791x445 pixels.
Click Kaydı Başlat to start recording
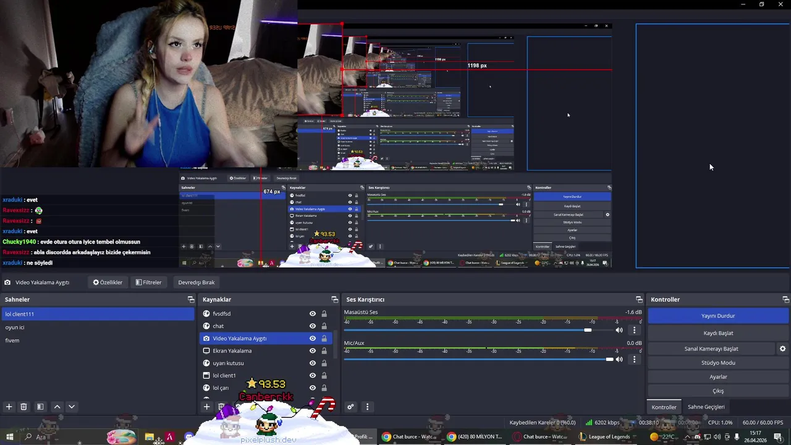pyautogui.click(x=718, y=333)
